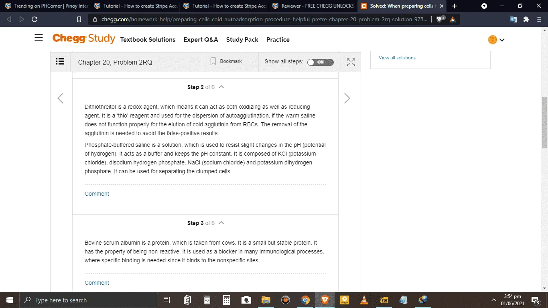Open a new browser tab
Viewport: 548px width, 308px height.
(455, 6)
